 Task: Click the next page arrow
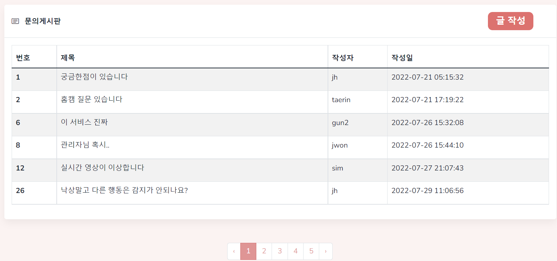(325, 251)
